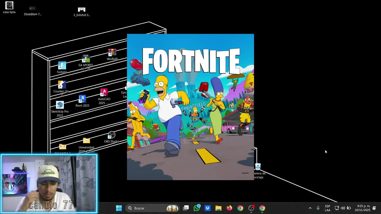Open Firefox from the taskbar
This screenshot has width=381, height=214.
[229, 208]
